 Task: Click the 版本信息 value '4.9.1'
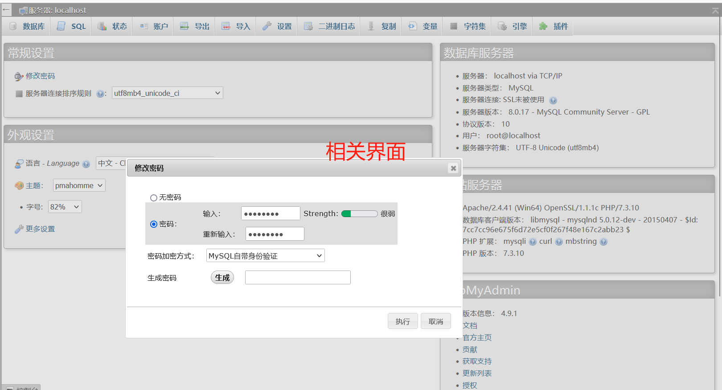(509, 314)
